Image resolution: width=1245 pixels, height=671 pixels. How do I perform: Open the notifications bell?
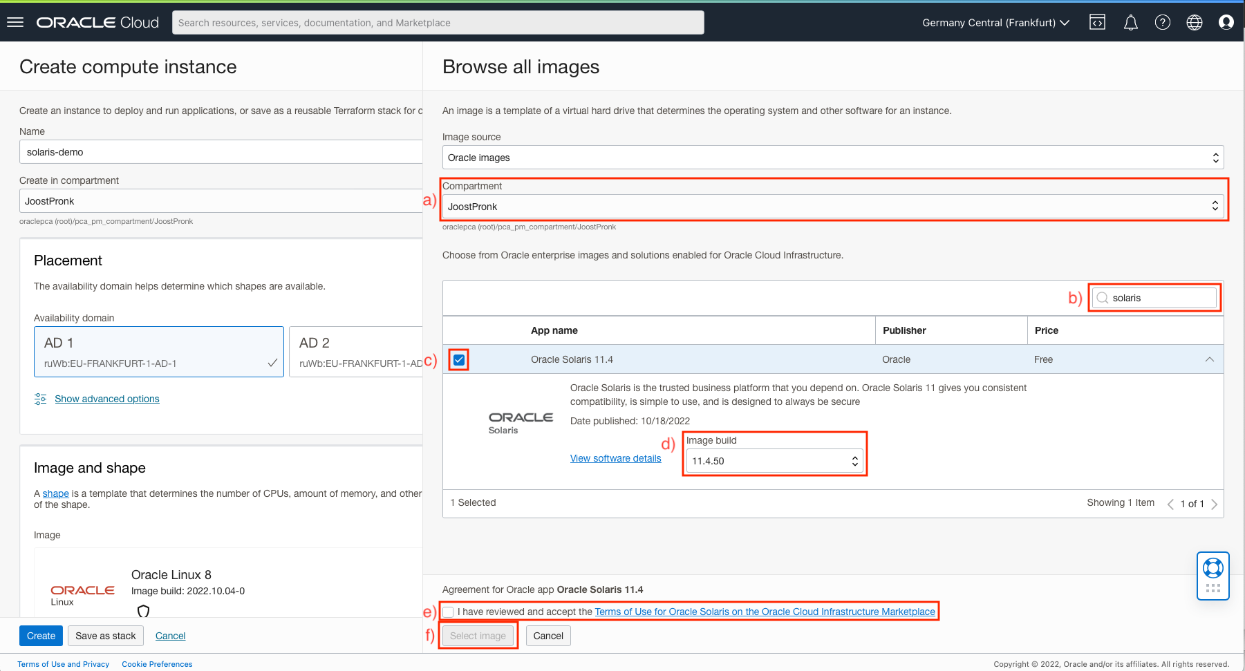tap(1130, 23)
